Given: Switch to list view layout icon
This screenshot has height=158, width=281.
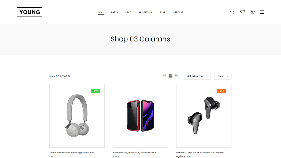Looking at the screenshot, I should pyautogui.click(x=164, y=76).
